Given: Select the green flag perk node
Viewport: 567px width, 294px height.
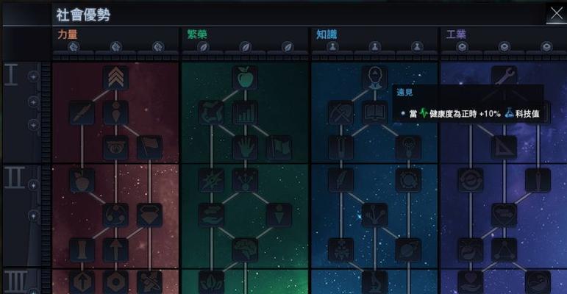Looking at the screenshot, I should [279, 148].
